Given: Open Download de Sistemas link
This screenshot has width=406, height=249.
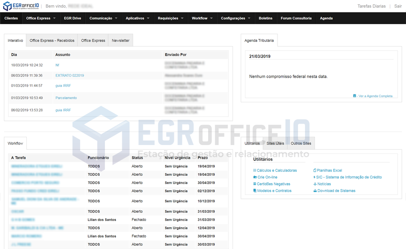Looking at the screenshot, I should [336, 190].
